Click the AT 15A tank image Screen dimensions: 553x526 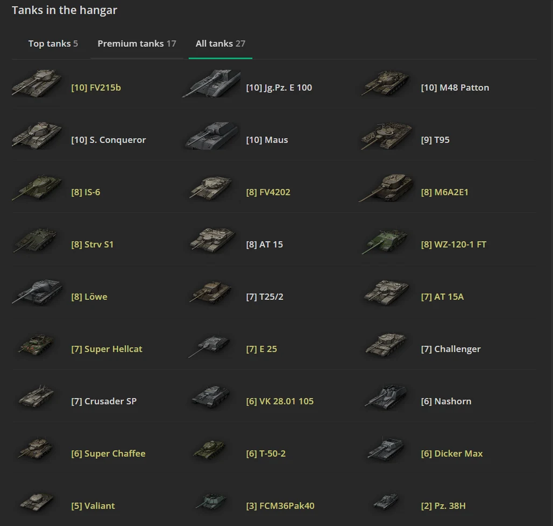click(386, 292)
